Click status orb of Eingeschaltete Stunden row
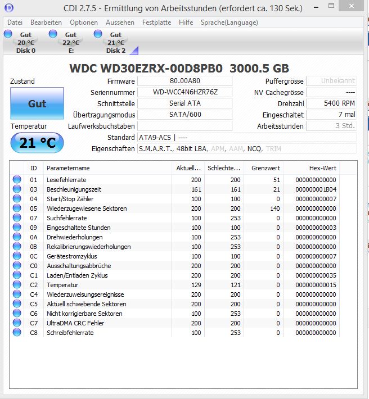Viewport: 369px width, 399px height. tap(17, 227)
